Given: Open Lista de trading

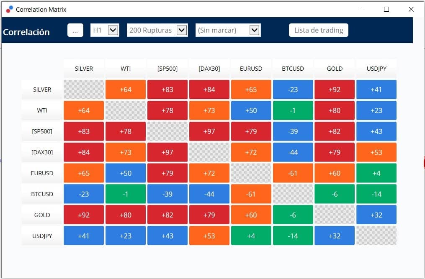Looking at the screenshot, I should click(x=319, y=30).
